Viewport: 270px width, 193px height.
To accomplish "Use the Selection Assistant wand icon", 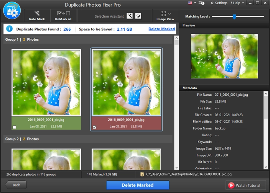I will point(129,16).
